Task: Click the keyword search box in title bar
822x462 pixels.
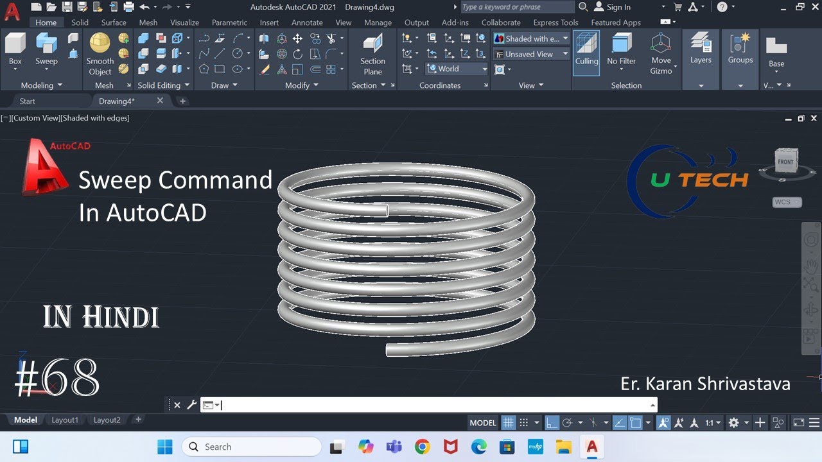Action: coord(518,7)
